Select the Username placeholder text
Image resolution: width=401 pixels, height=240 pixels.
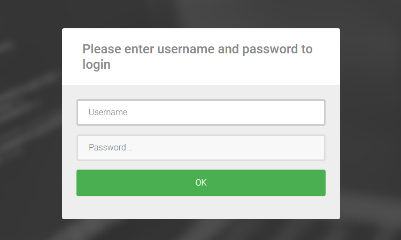pos(108,112)
